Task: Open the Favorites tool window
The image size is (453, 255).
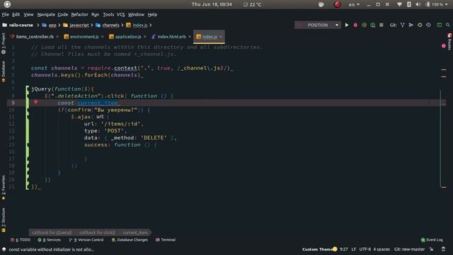Action: tap(3, 188)
